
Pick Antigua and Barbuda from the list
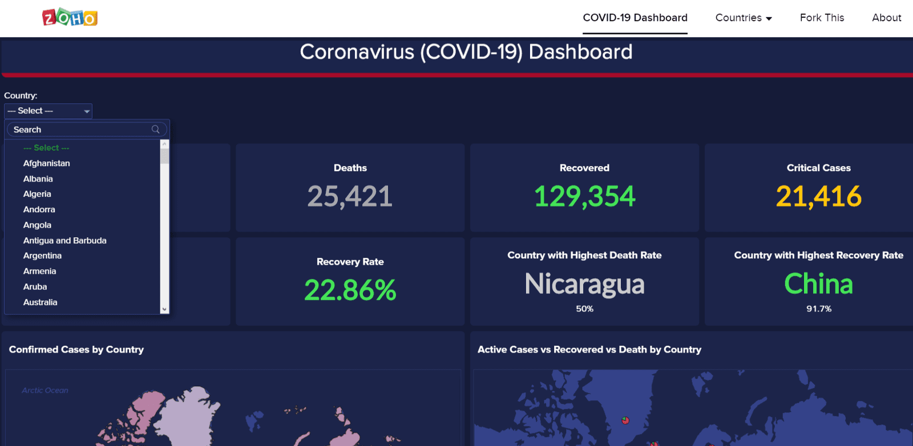pyautogui.click(x=65, y=241)
